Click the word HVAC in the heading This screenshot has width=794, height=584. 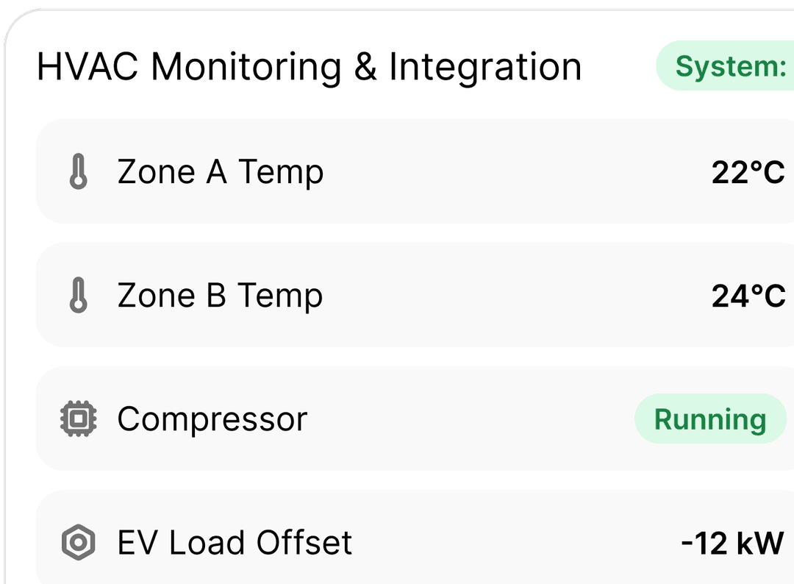point(87,66)
